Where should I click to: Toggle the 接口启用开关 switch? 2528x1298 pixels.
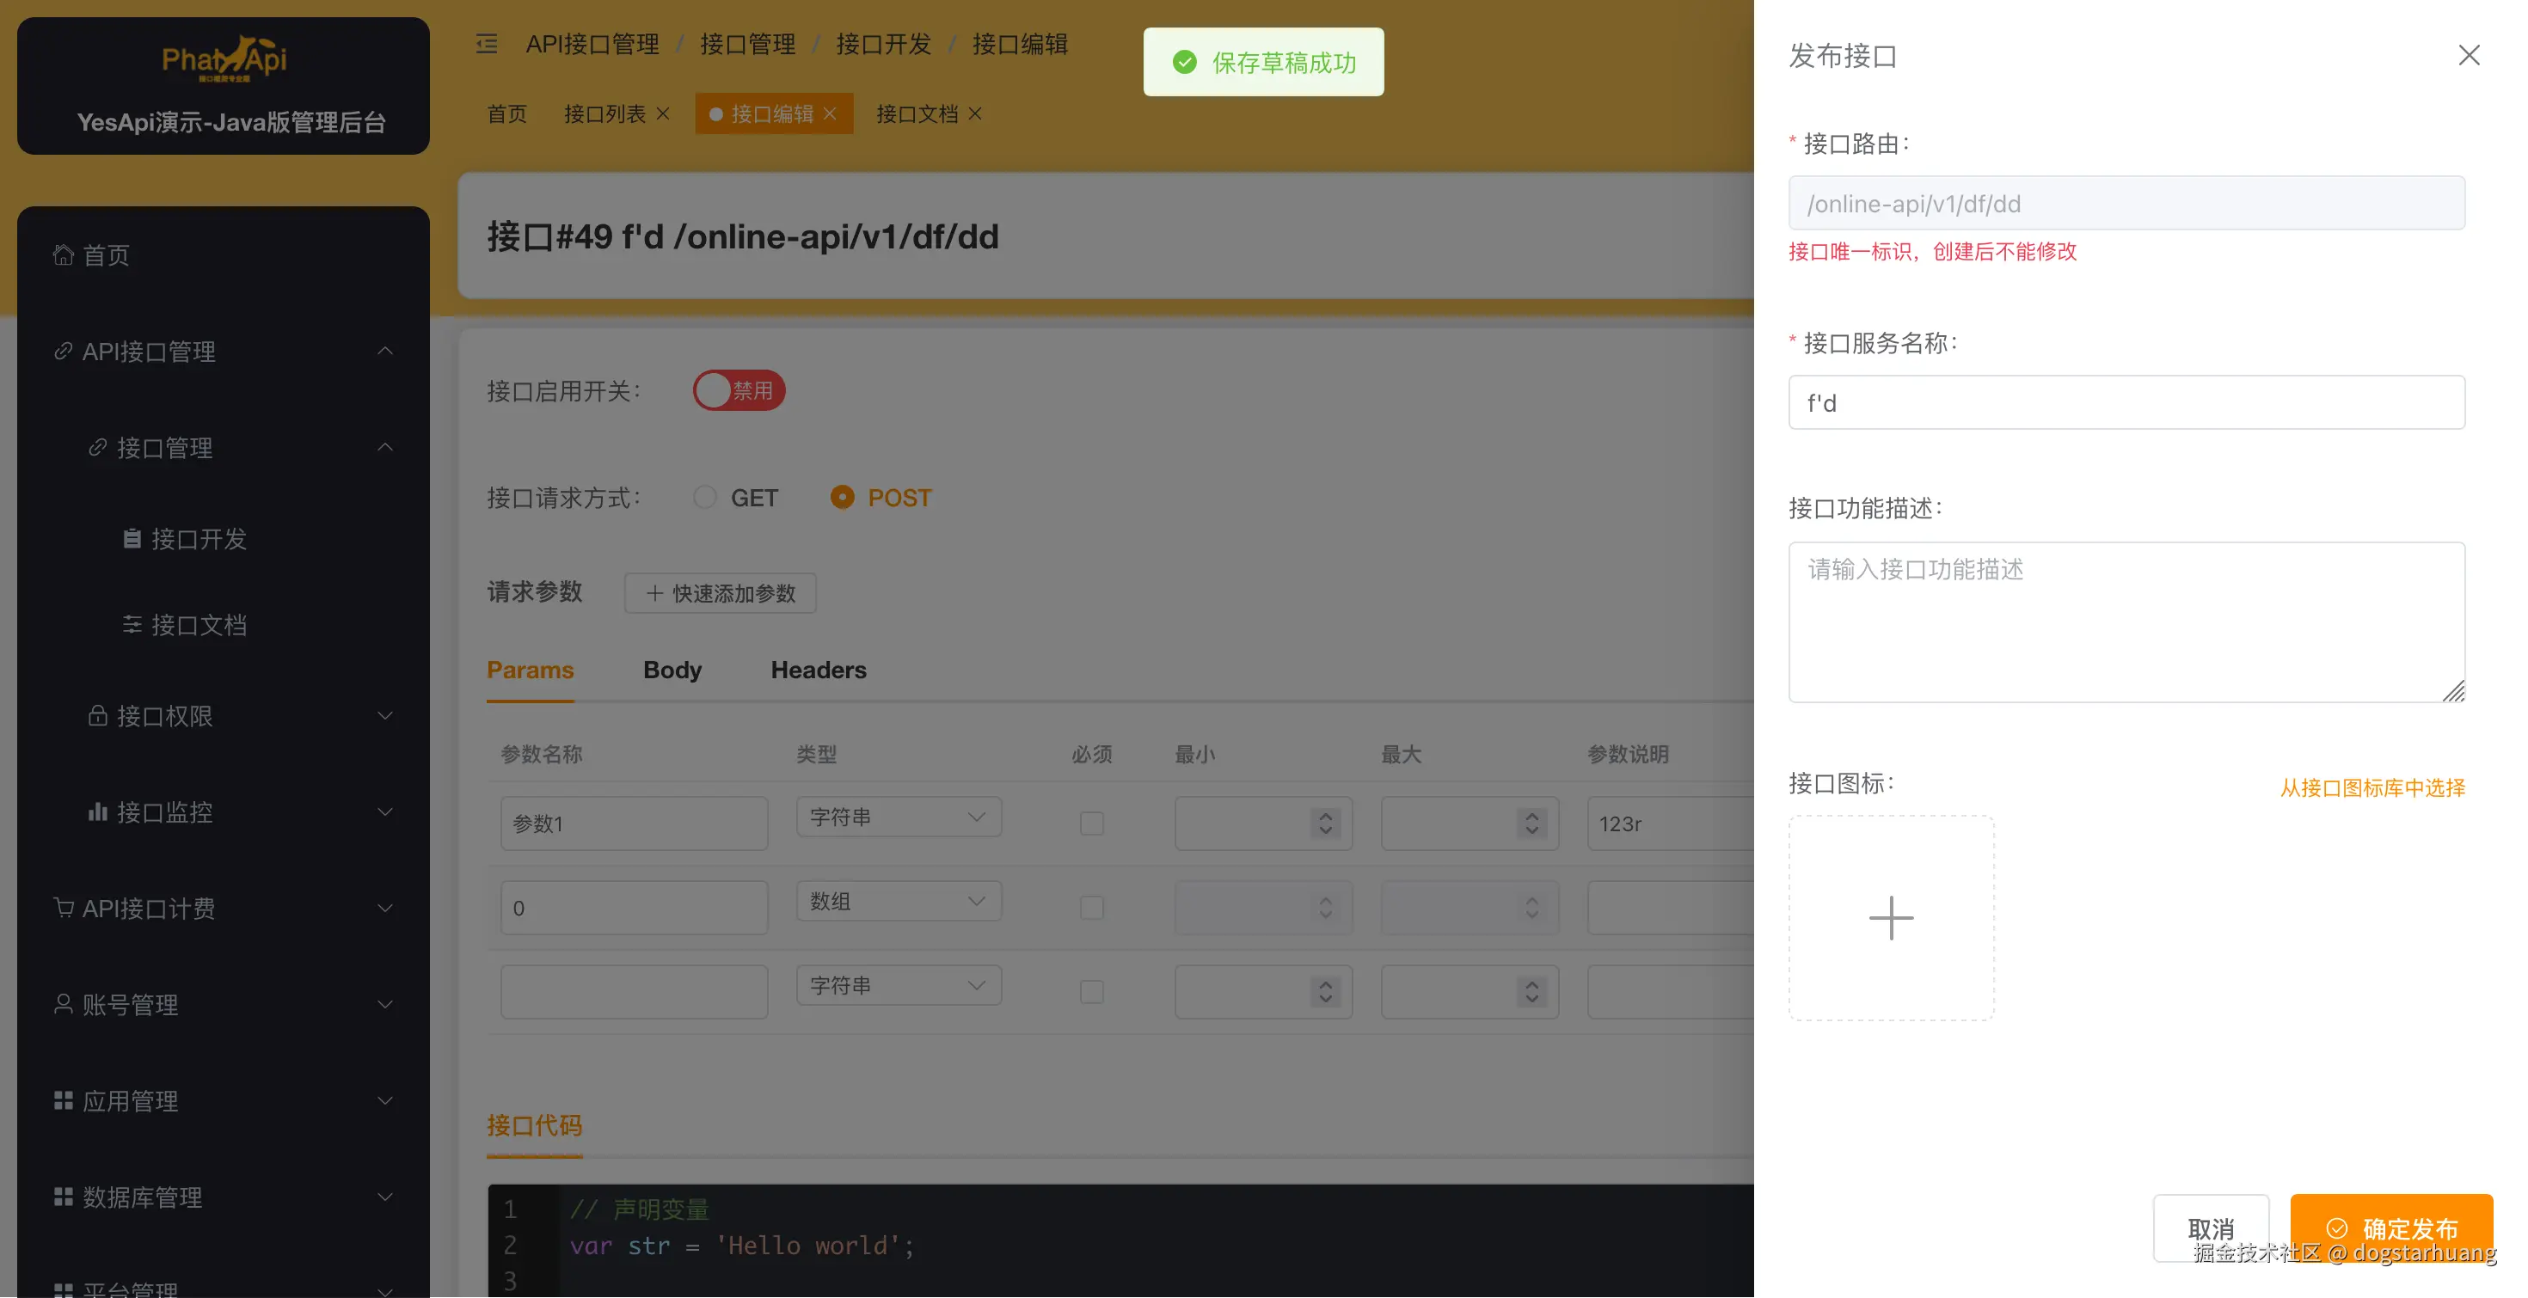pyautogui.click(x=738, y=390)
